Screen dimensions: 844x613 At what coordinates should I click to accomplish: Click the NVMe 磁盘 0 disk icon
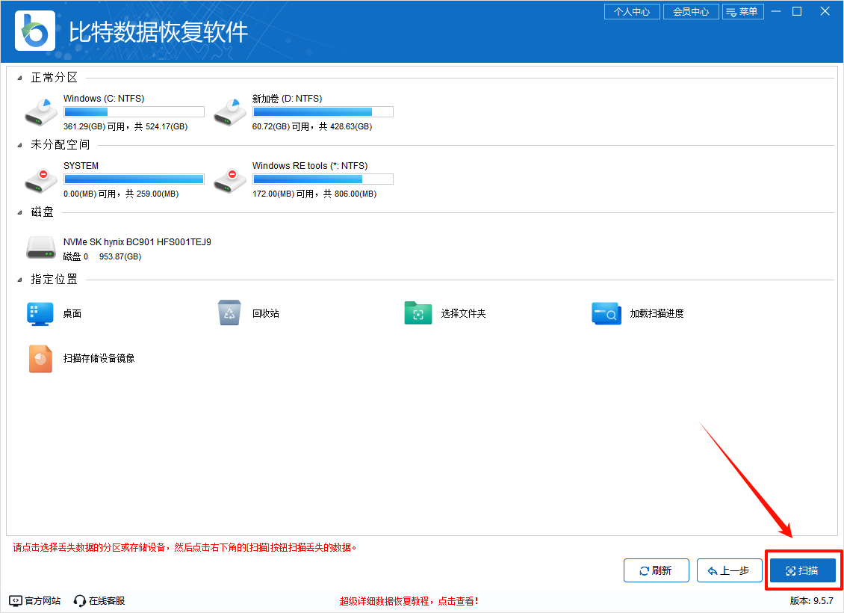tap(41, 247)
